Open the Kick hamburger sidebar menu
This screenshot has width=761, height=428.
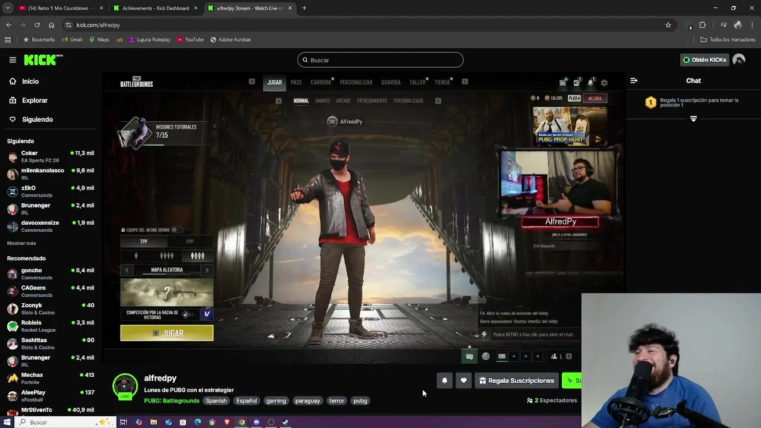(x=12, y=60)
